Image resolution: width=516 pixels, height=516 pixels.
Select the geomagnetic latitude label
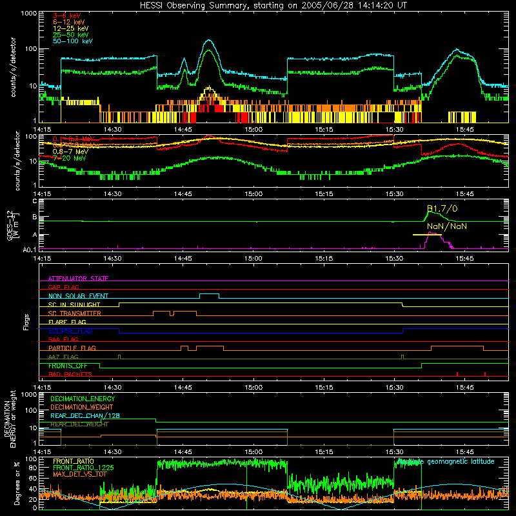pyautogui.click(x=446, y=461)
